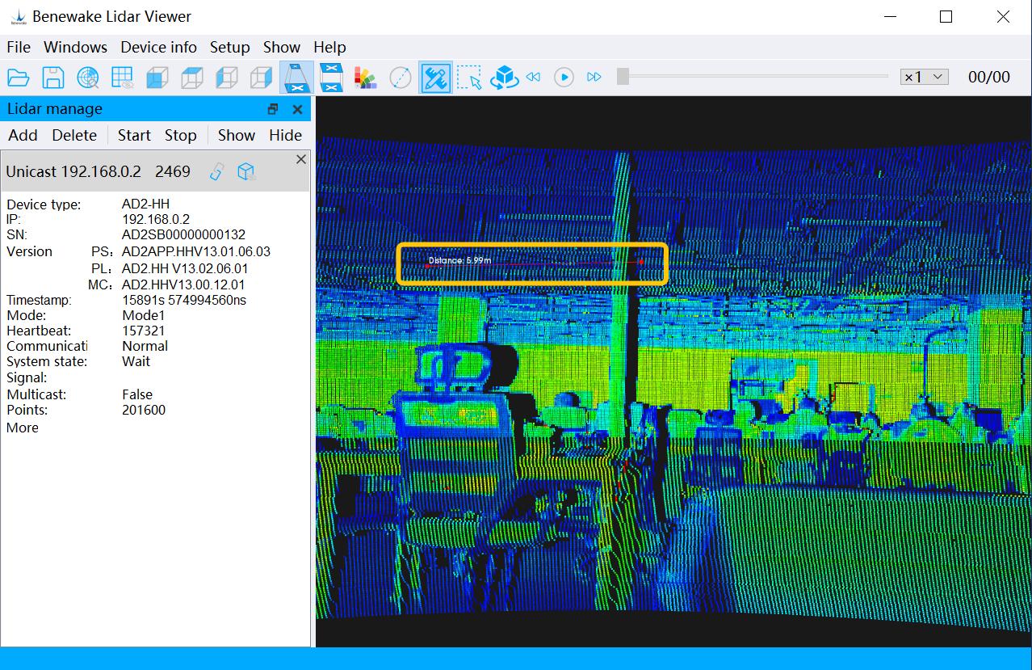
Task: Open the Device info menu
Action: (158, 48)
